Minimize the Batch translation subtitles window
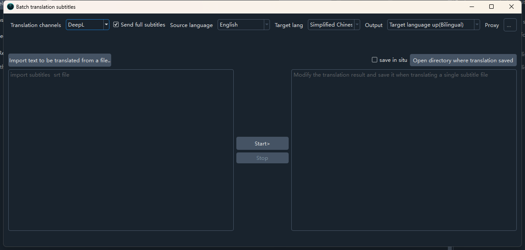525x250 pixels. click(472, 7)
